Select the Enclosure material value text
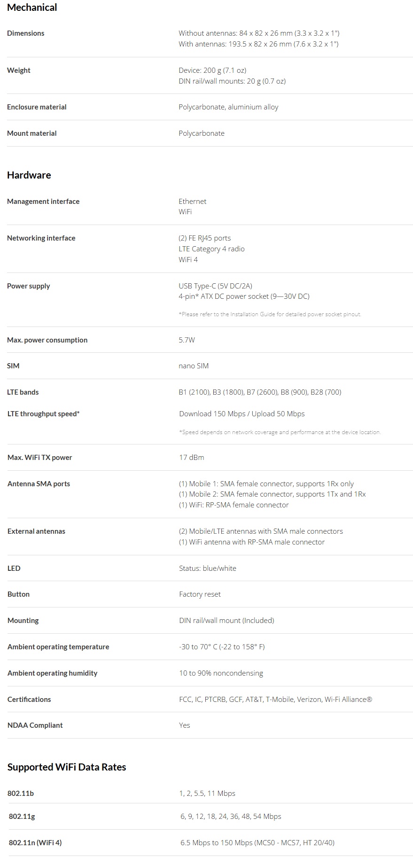Screen dimensions: 413x864 click(x=228, y=107)
